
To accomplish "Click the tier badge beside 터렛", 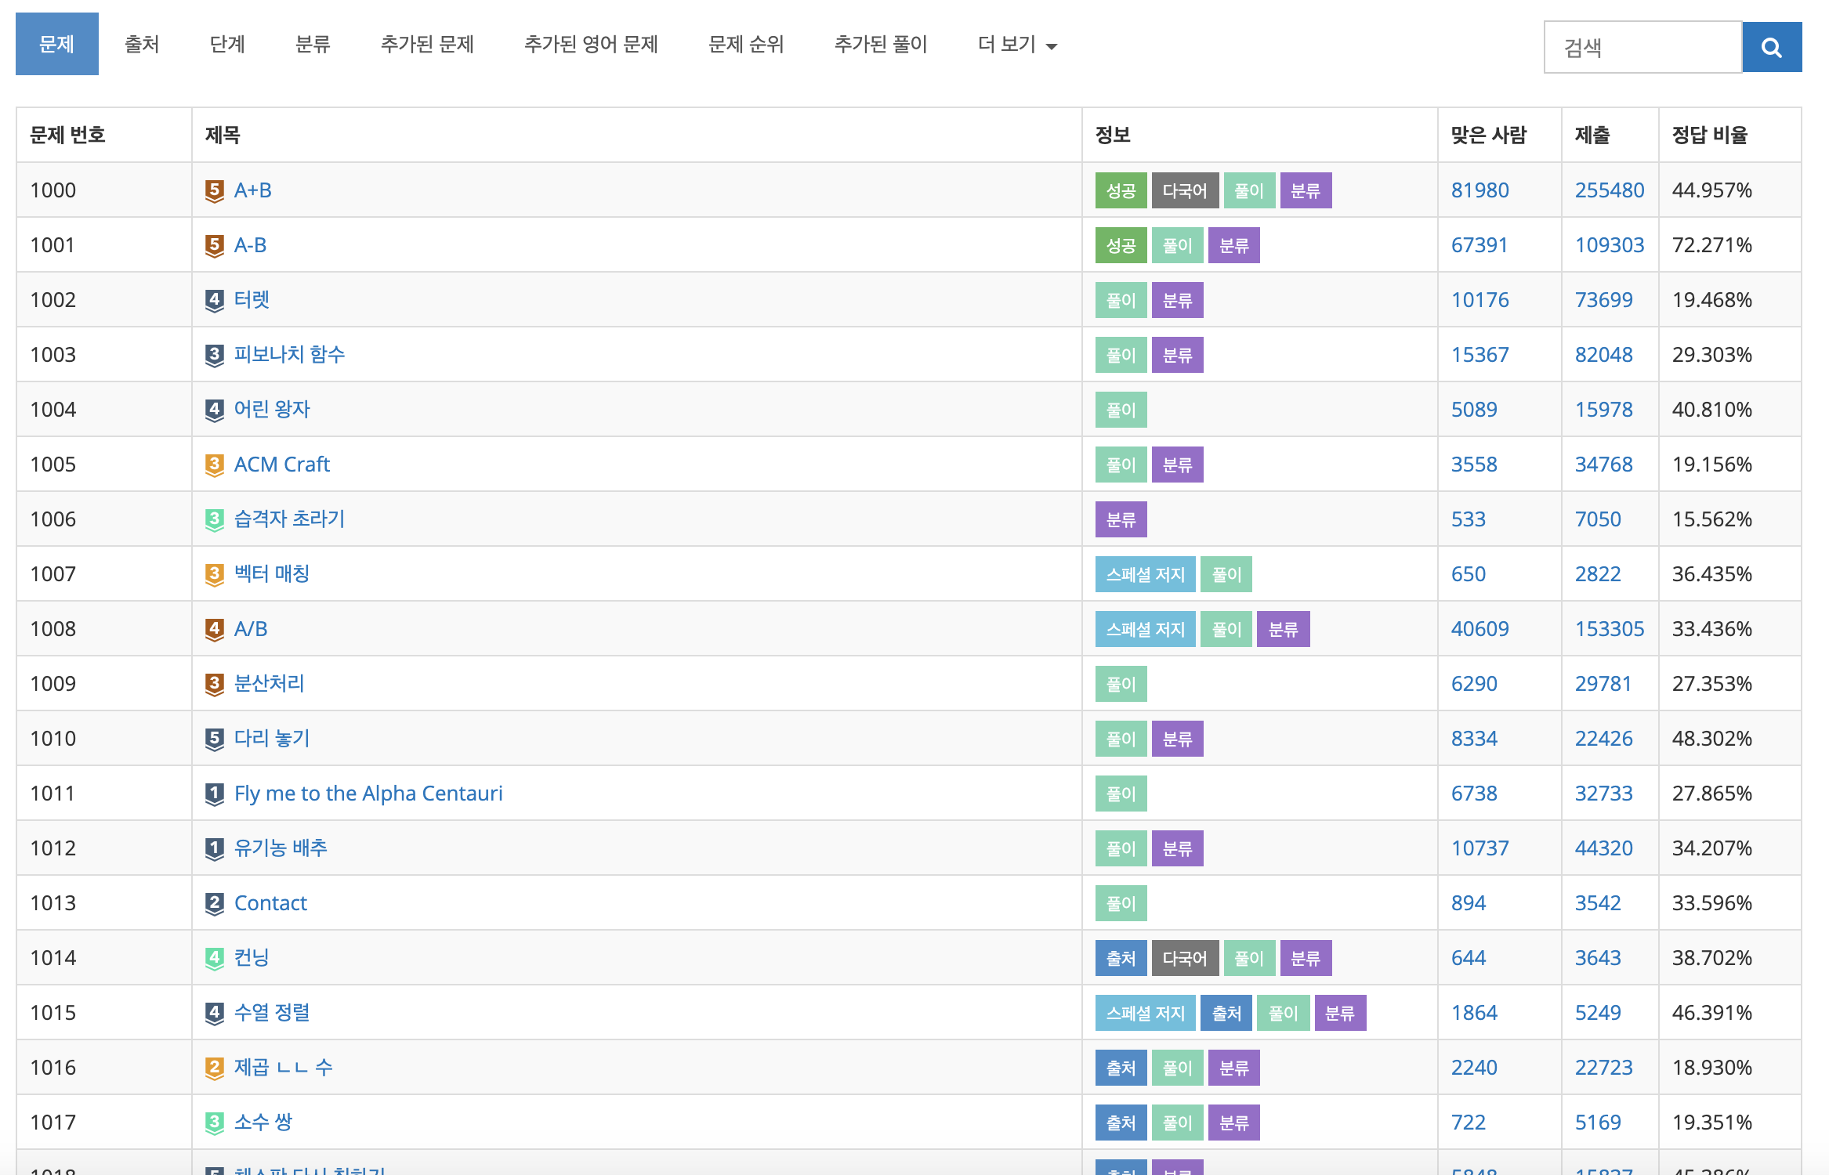I will click(214, 300).
